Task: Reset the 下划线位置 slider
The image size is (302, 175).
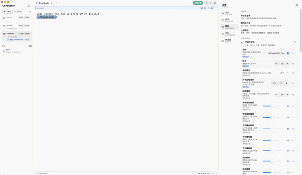Action: pos(293,141)
